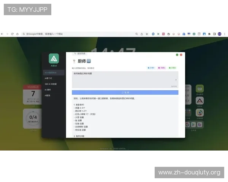This screenshot has height=182, width=228.
Task: Bookmark the page with the star icon
Action: (x=147, y=34)
